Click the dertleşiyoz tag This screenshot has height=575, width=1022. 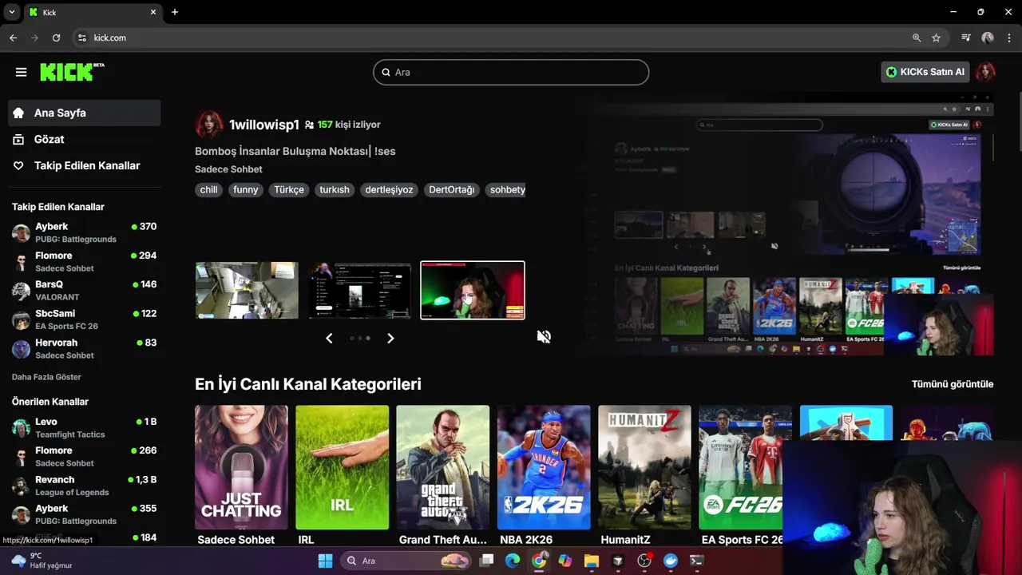[x=389, y=190]
